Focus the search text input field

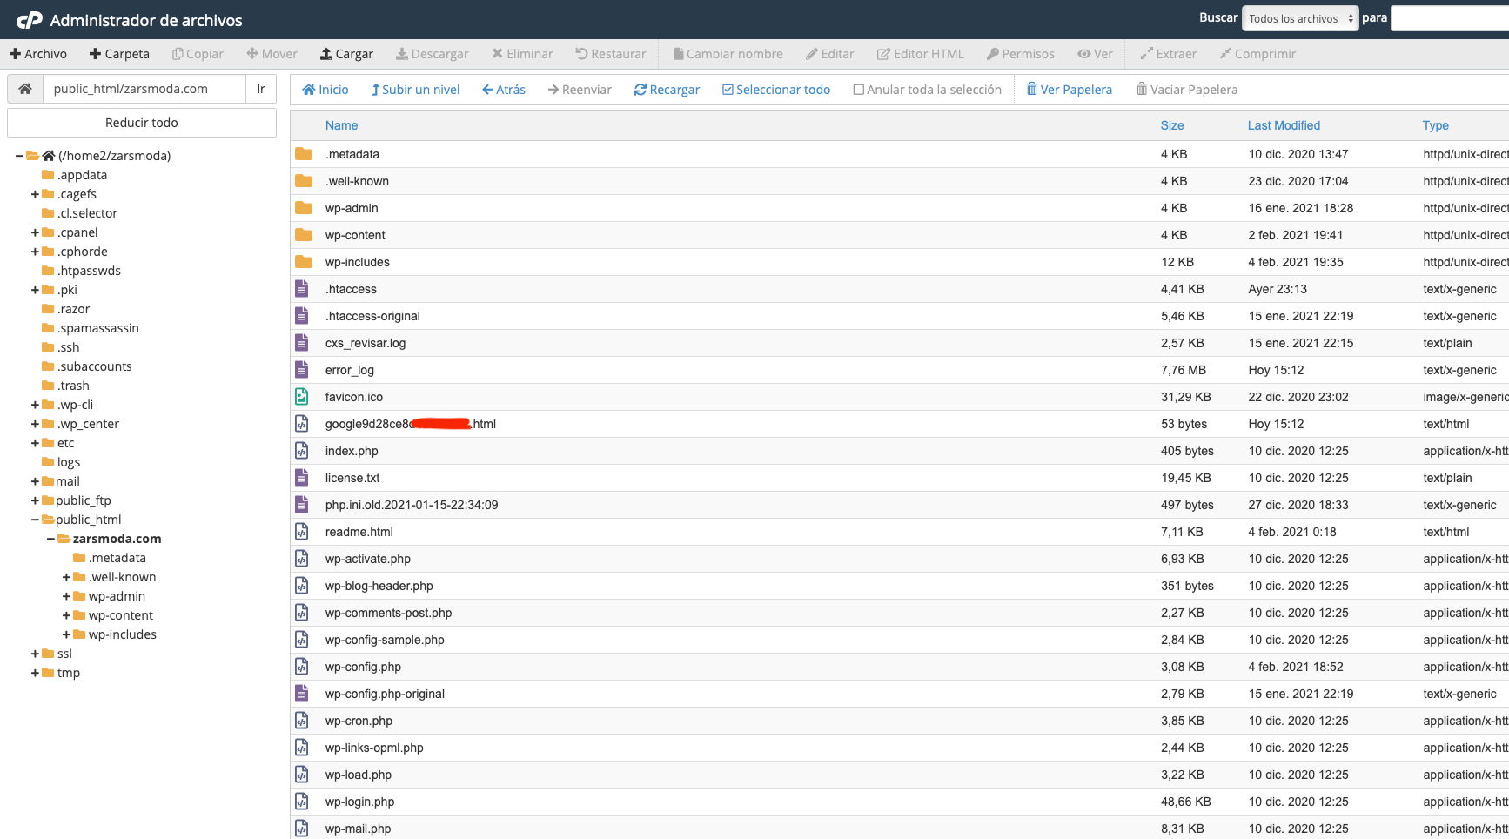click(1449, 18)
